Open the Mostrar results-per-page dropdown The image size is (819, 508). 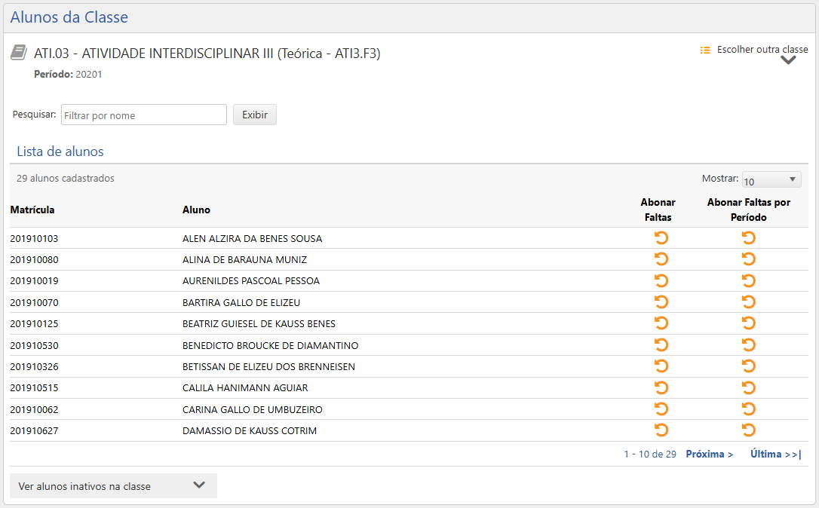(x=771, y=179)
